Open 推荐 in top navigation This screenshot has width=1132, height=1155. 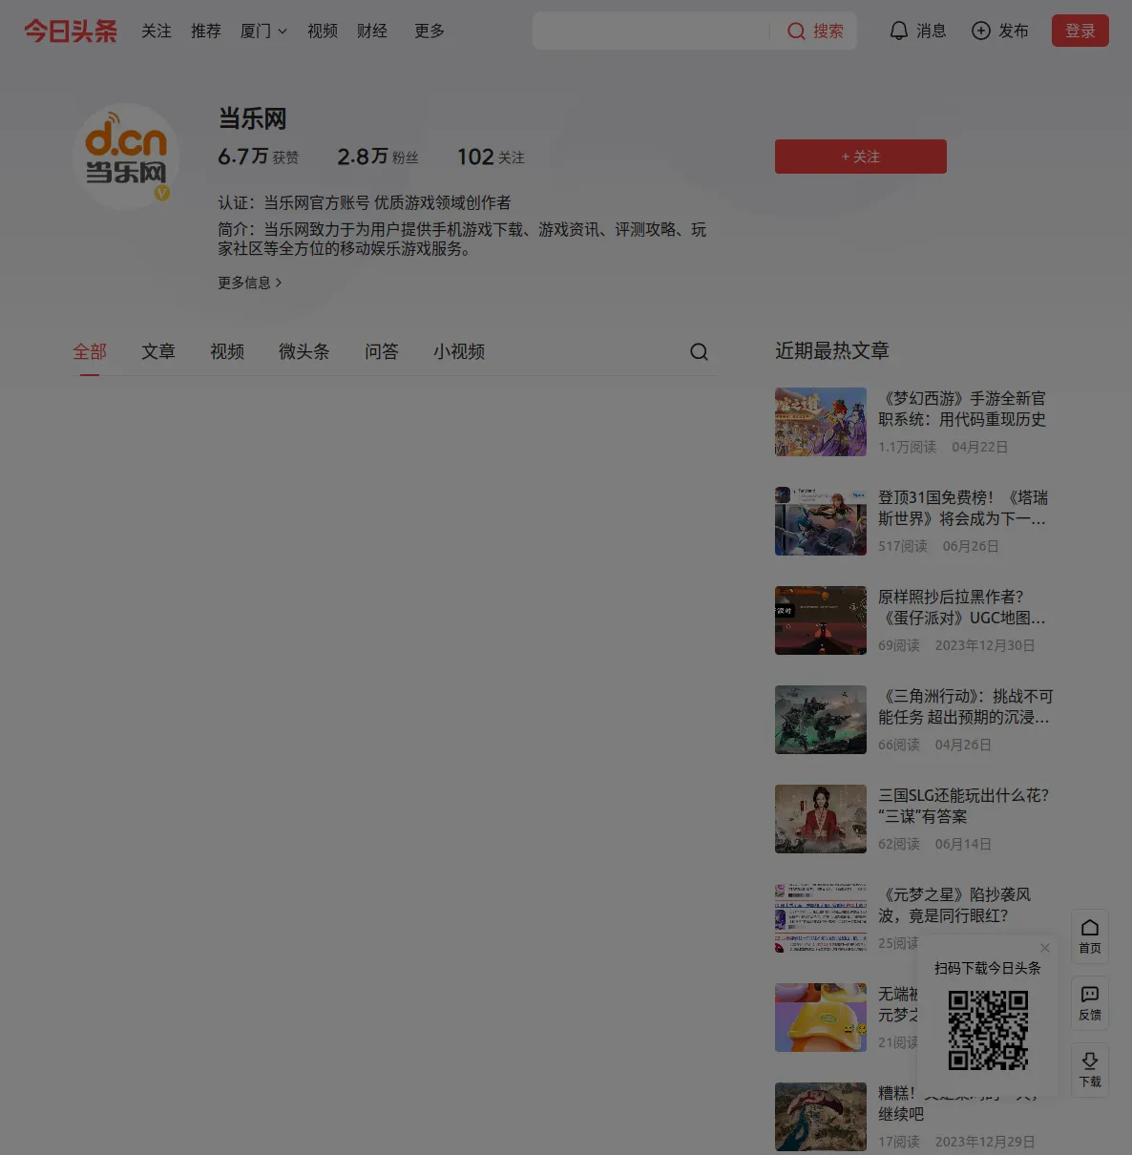[206, 31]
